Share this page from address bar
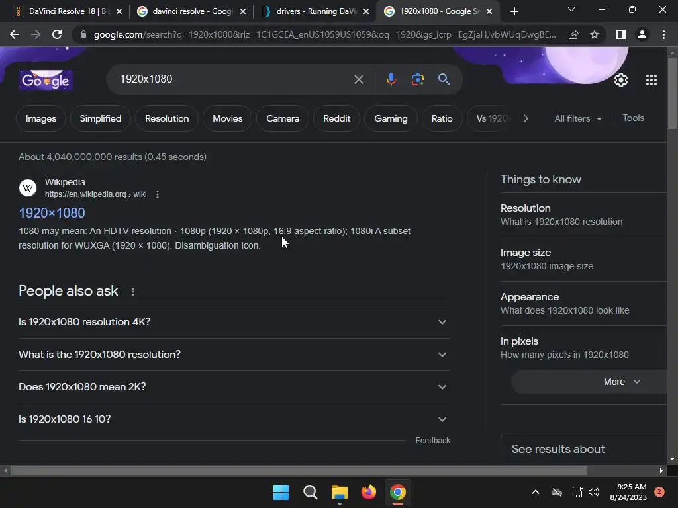The width and height of the screenshot is (678, 508). (x=573, y=34)
